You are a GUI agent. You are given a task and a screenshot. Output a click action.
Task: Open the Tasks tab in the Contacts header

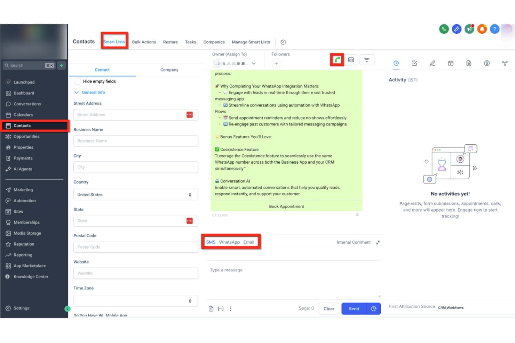coord(190,42)
